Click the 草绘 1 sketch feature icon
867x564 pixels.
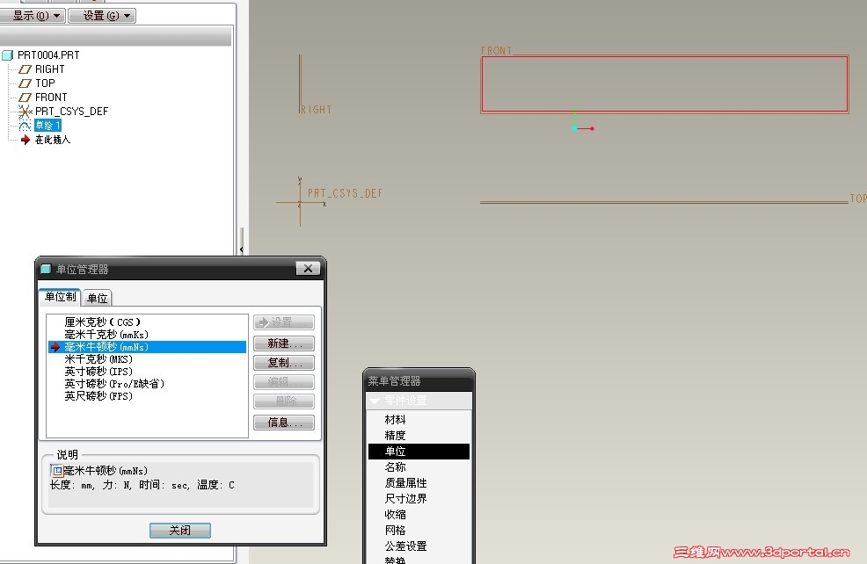pyautogui.click(x=25, y=126)
